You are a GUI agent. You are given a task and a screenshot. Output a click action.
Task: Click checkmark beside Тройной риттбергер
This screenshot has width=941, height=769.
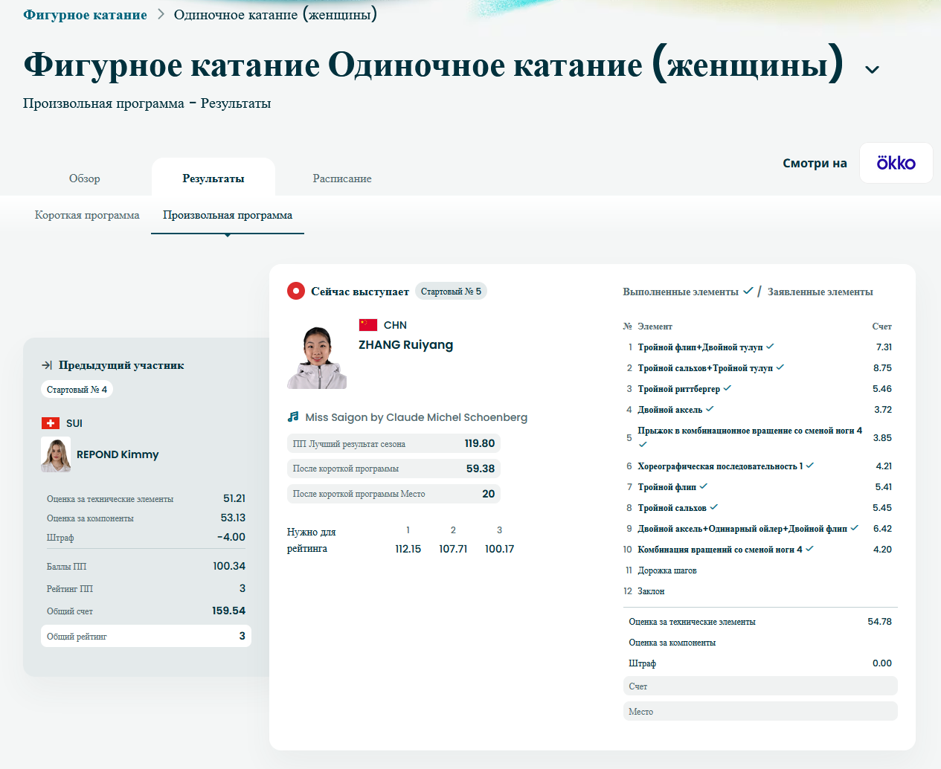pyautogui.click(x=728, y=388)
